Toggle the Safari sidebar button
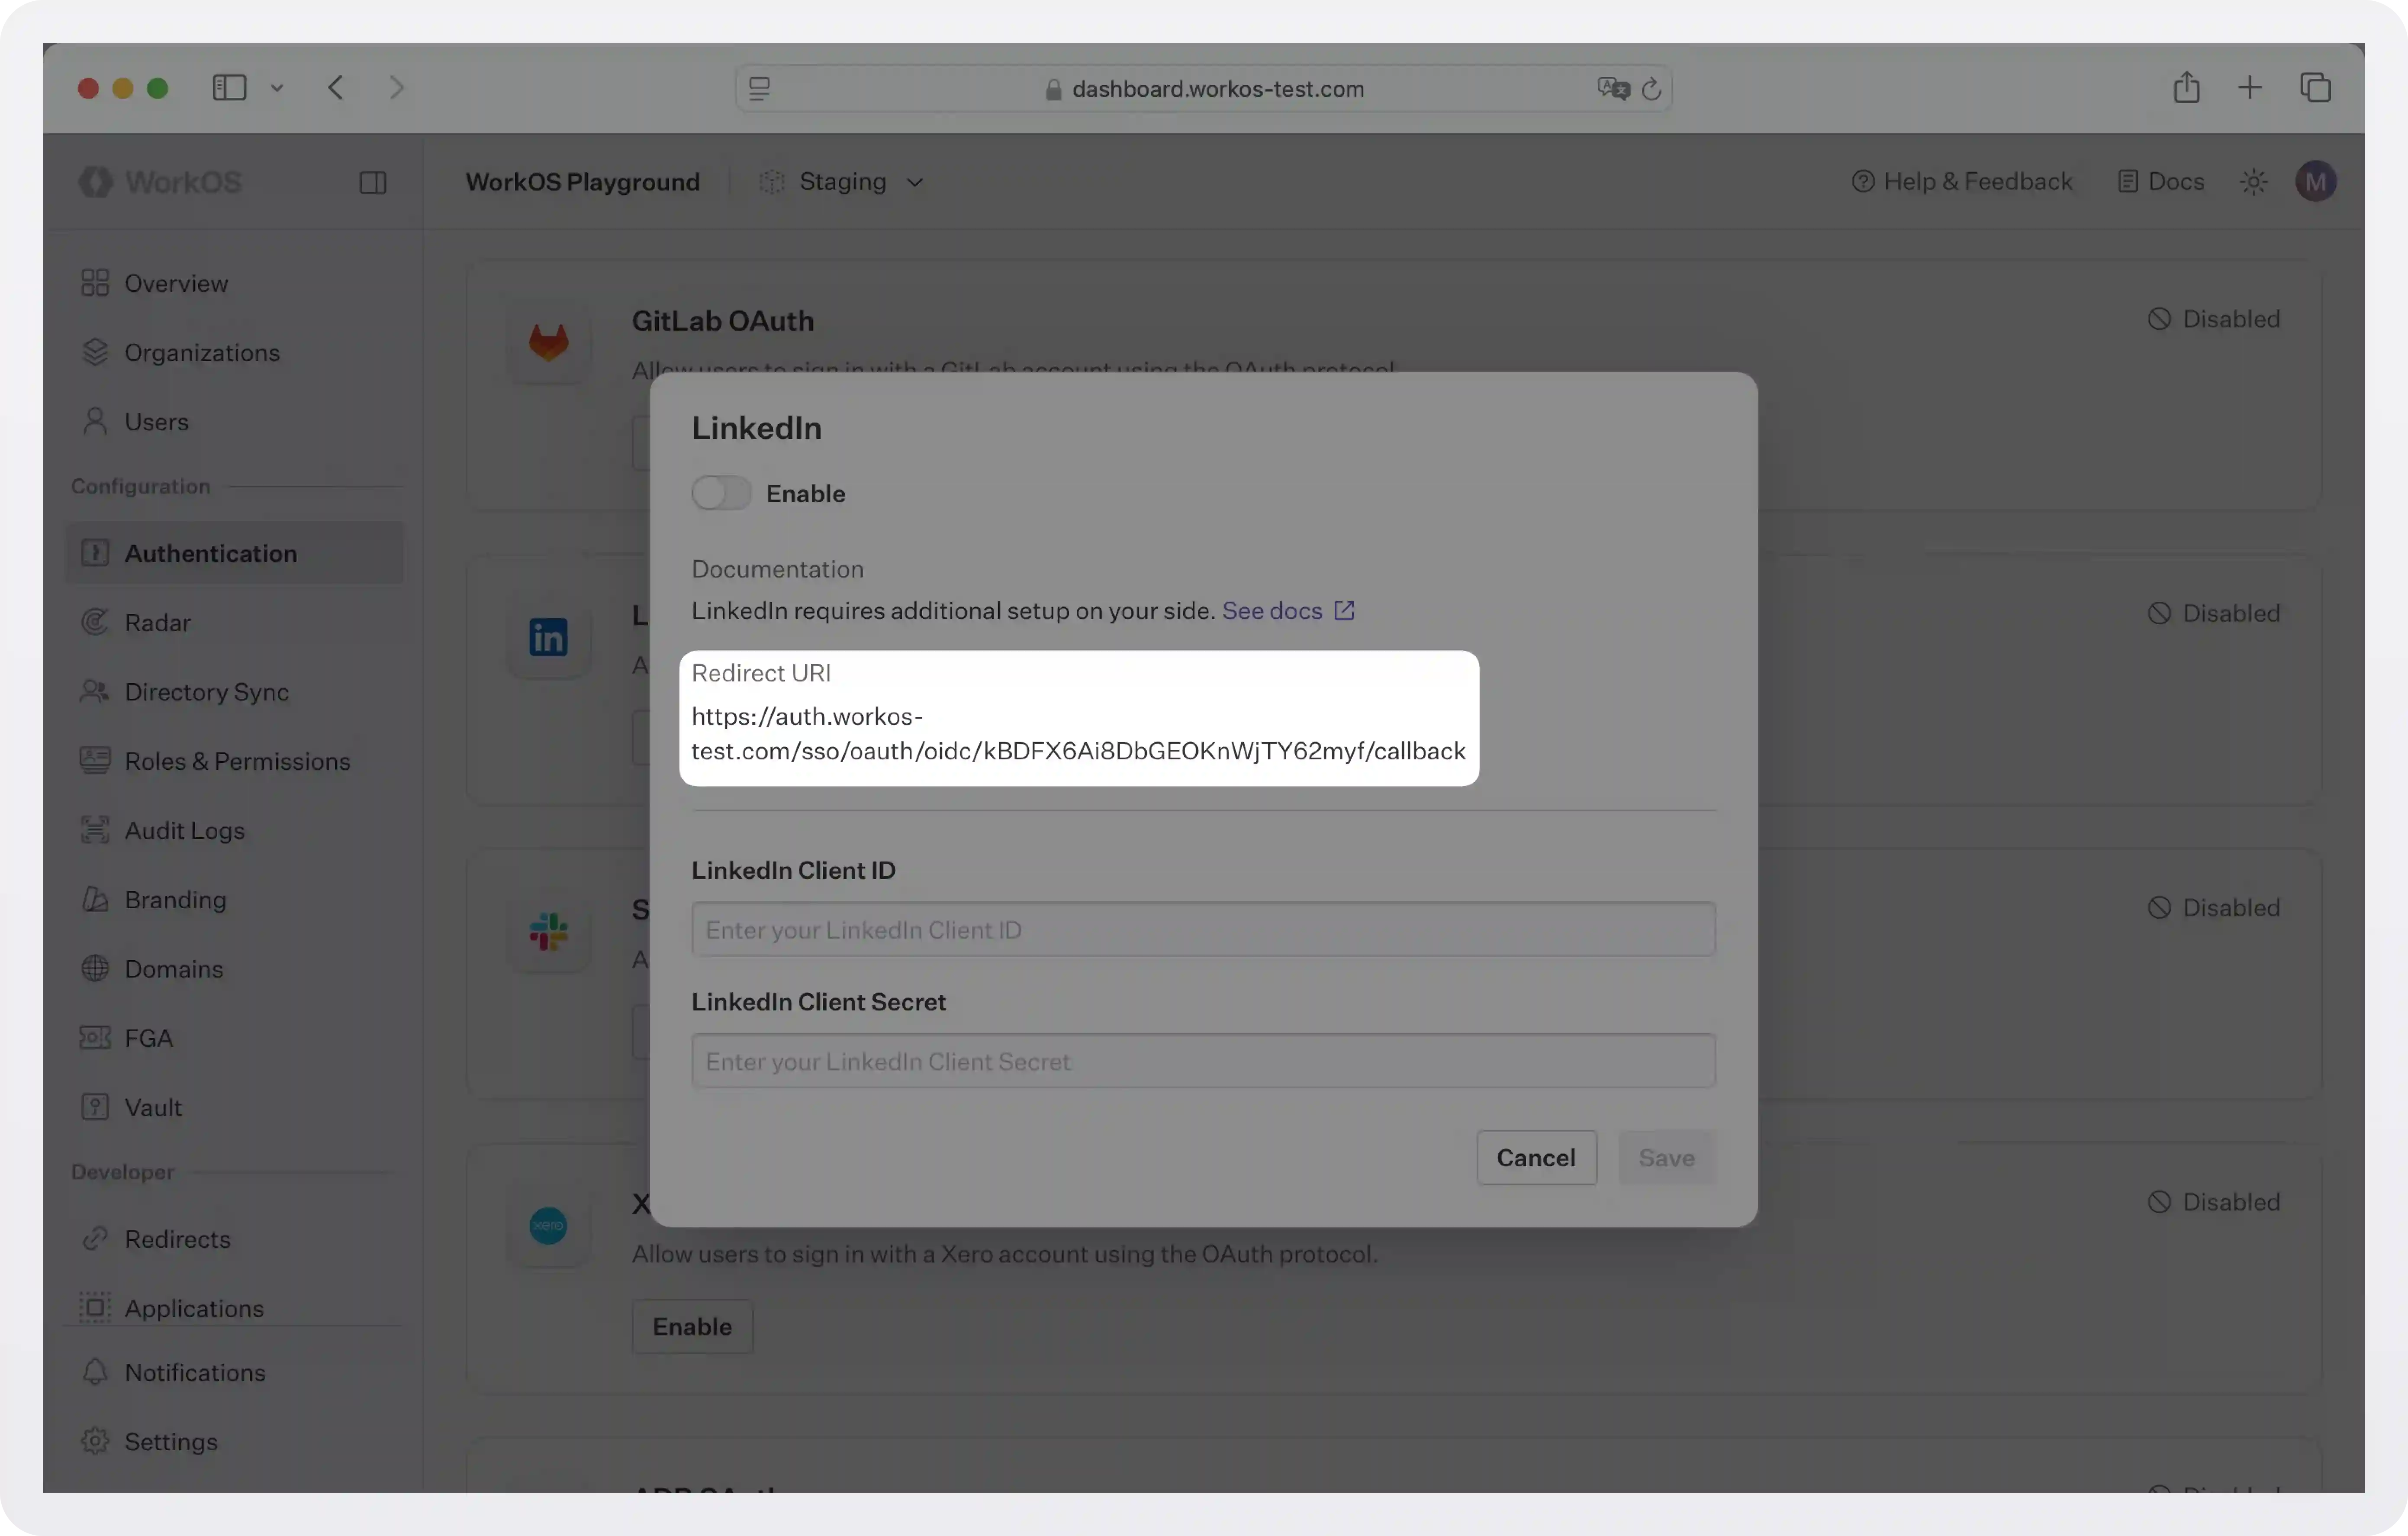Image resolution: width=2408 pixels, height=1536 pixels. click(229, 88)
